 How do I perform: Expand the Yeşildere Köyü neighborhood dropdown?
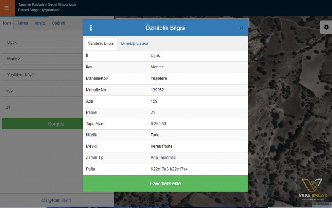click(x=42, y=75)
